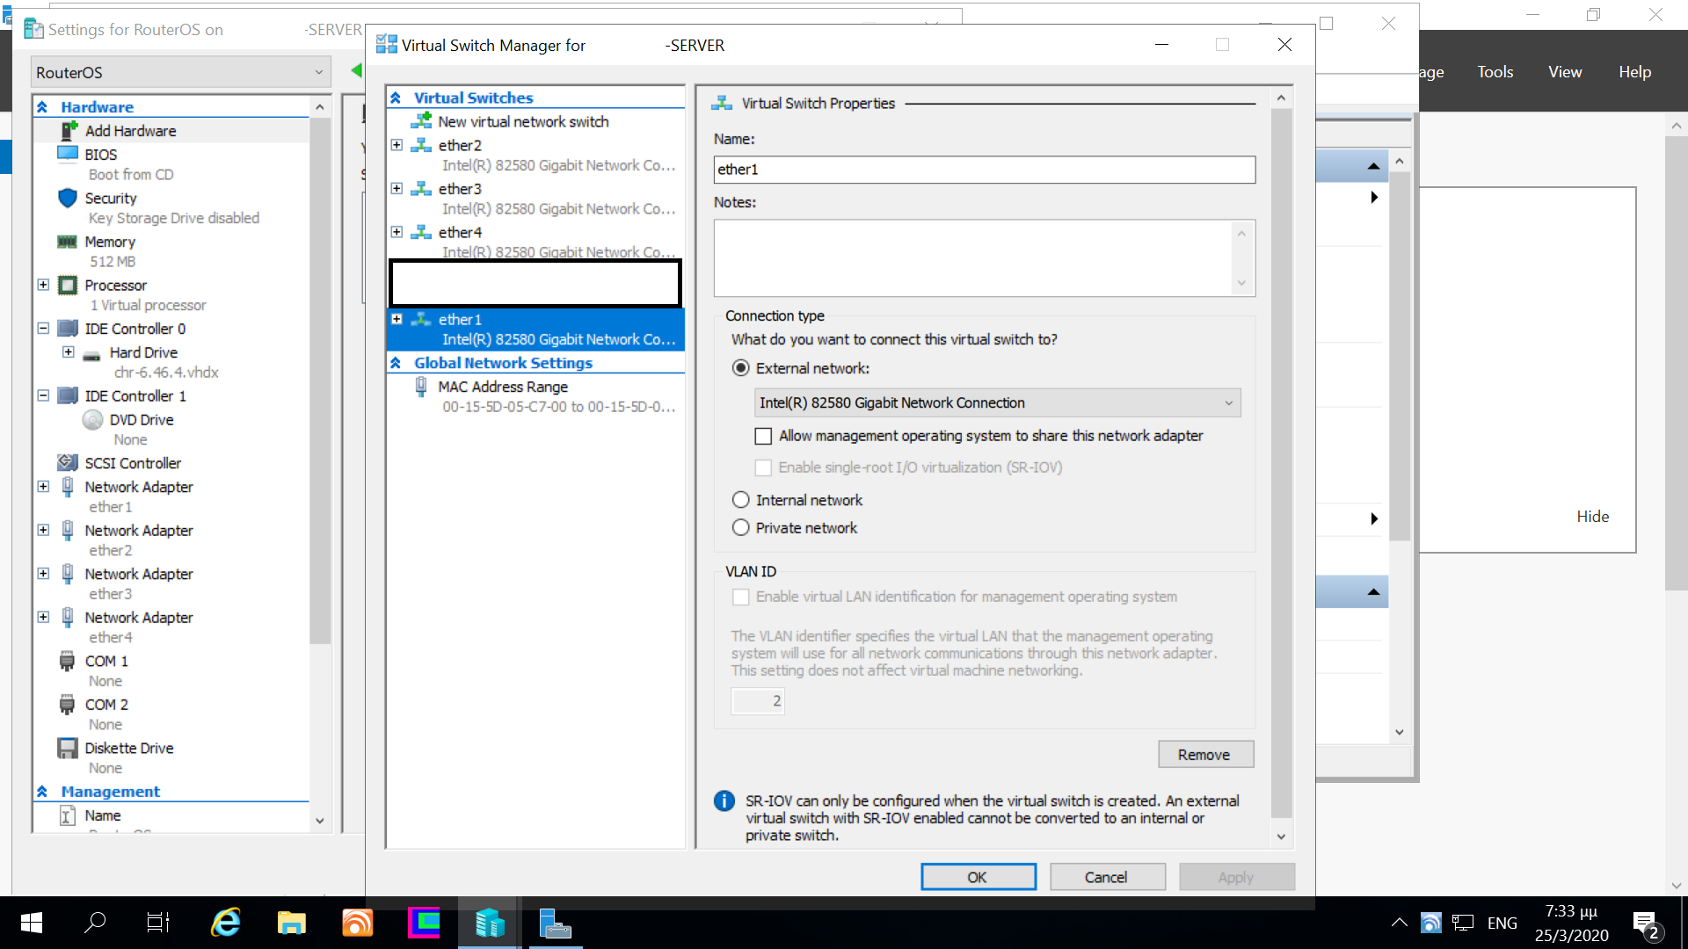Click the Add Hardware icon
The height and width of the screenshot is (949, 1688).
(x=69, y=131)
